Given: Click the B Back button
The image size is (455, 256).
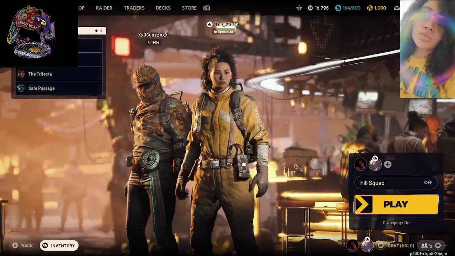Looking at the screenshot, I should 23,246.
